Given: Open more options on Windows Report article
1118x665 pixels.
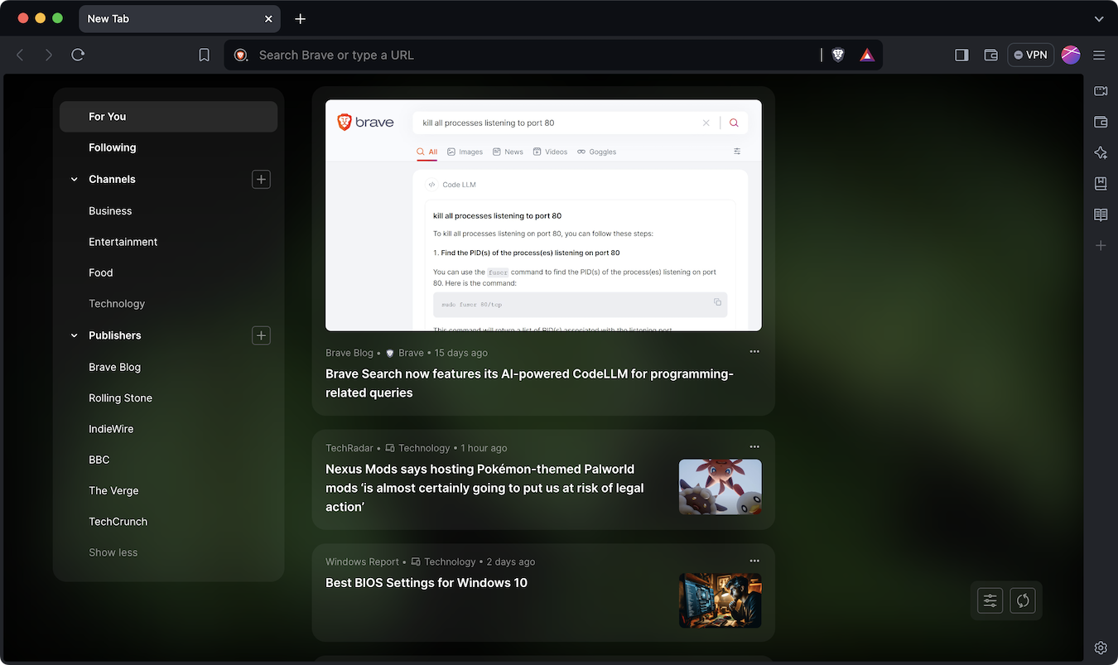Looking at the screenshot, I should 754,561.
